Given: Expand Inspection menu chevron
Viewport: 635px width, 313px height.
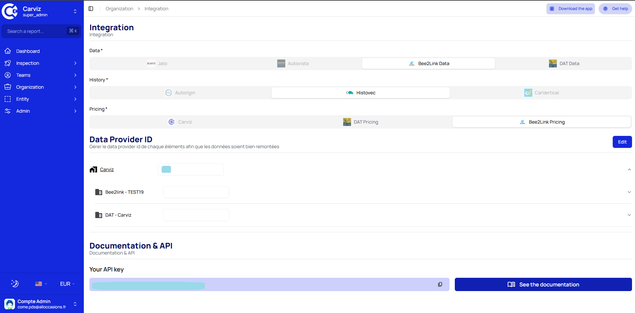Looking at the screenshot, I should [75, 63].
